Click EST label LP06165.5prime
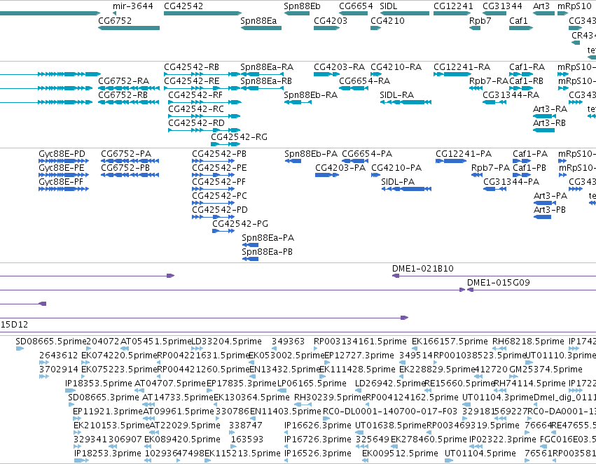Screen dimensions: 596x464 click(x=312, y=384)
